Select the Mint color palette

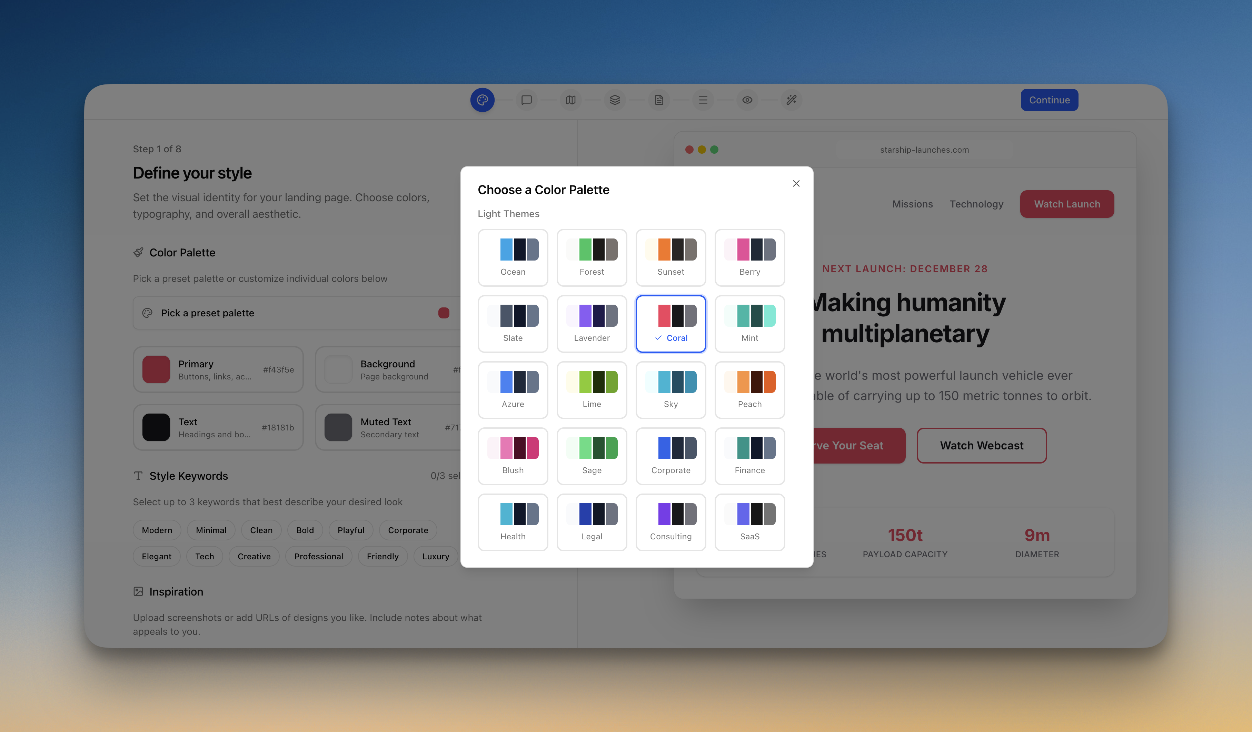749,324
